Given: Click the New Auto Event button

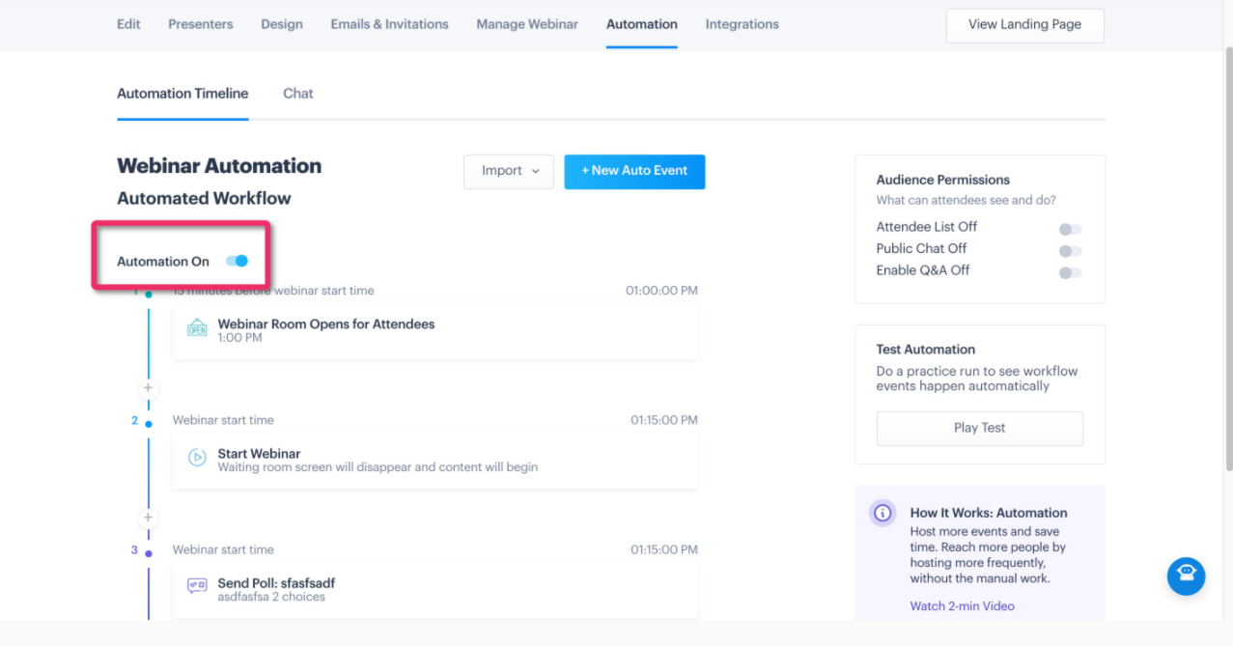Looking at the screenshot, I should point(634,172).
